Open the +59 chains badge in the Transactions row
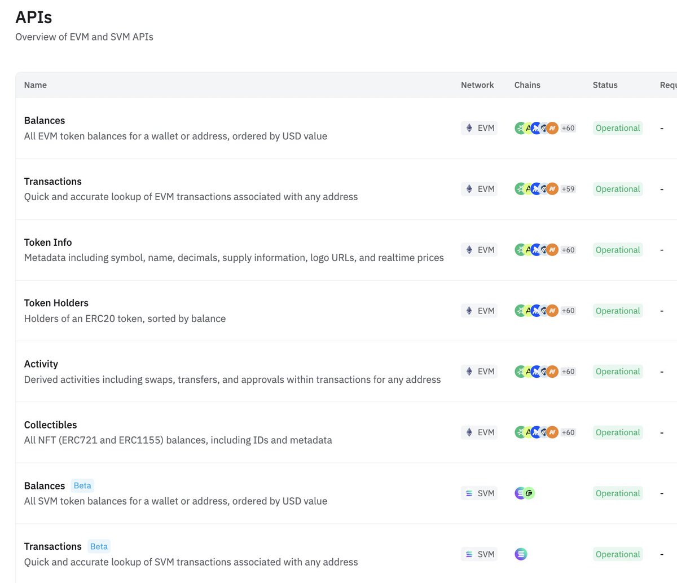This screenshot has width=677, height=583. tap(568, 189)
